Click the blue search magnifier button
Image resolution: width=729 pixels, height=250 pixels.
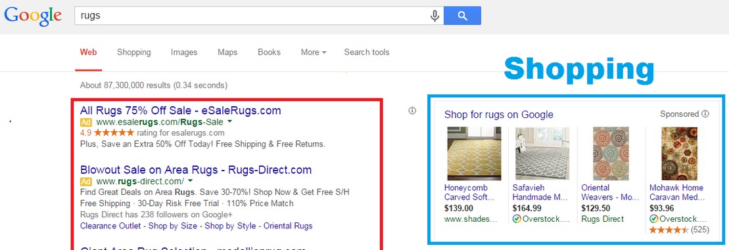(x=462, y=16)
